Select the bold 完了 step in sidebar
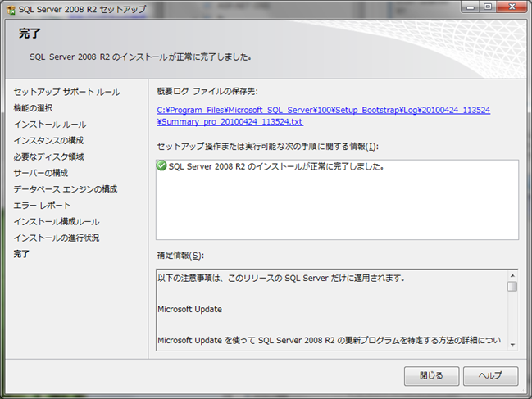532x399 pixels. coord(21,254)
